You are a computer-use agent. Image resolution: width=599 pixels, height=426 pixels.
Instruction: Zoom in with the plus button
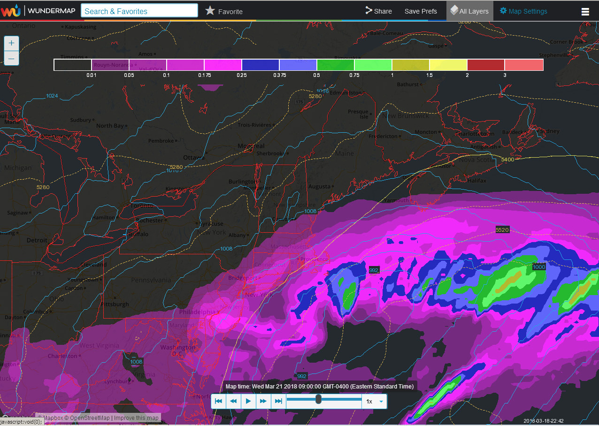click(12, 43)
